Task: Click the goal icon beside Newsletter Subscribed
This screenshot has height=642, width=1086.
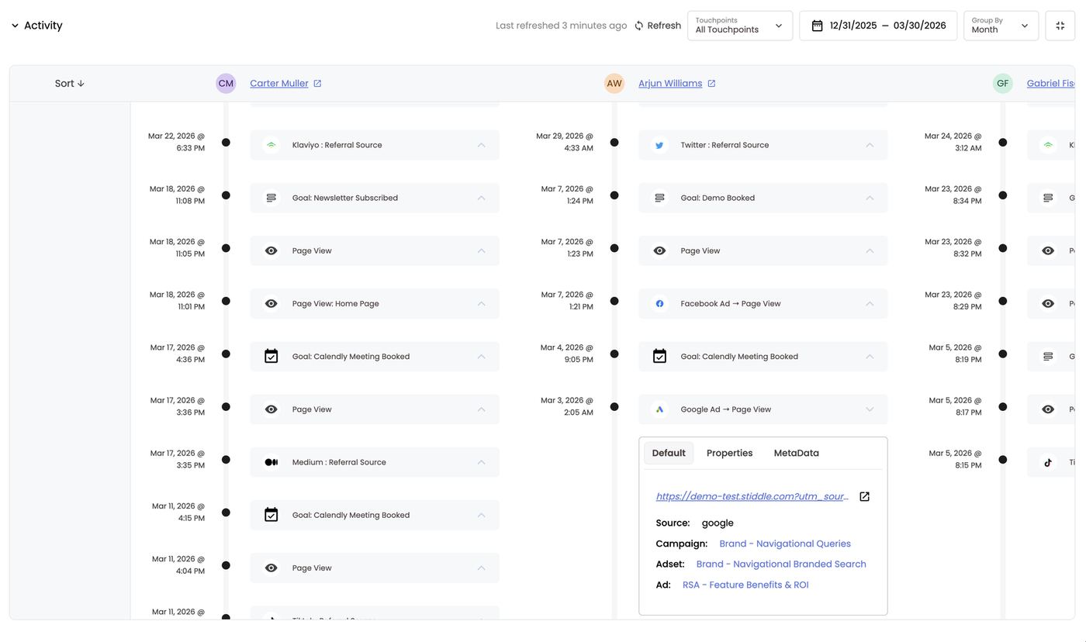Action: pyautogui.click(x=271, y=198)
